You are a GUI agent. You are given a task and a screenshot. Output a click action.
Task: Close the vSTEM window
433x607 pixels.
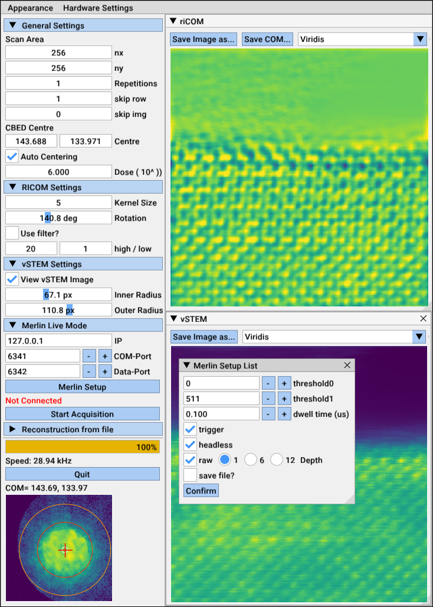[423, 319]
